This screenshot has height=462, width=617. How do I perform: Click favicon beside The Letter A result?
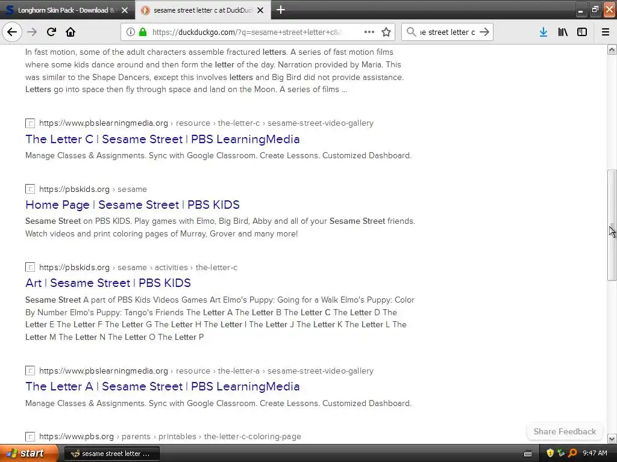pyautogui.click(x=30, y=371)
